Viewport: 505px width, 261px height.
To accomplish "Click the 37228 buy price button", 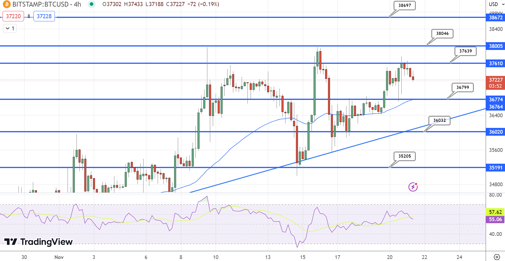I will click(x=44, y=16).
